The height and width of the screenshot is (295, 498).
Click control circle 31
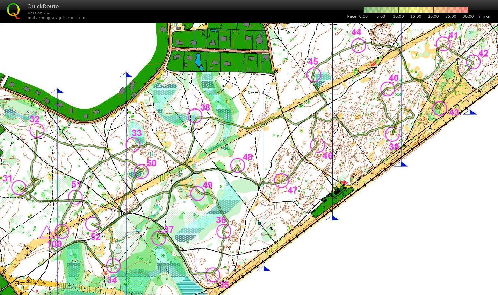tap(19, 188)
